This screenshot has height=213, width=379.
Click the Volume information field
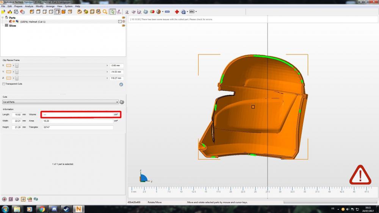[78, 114]
